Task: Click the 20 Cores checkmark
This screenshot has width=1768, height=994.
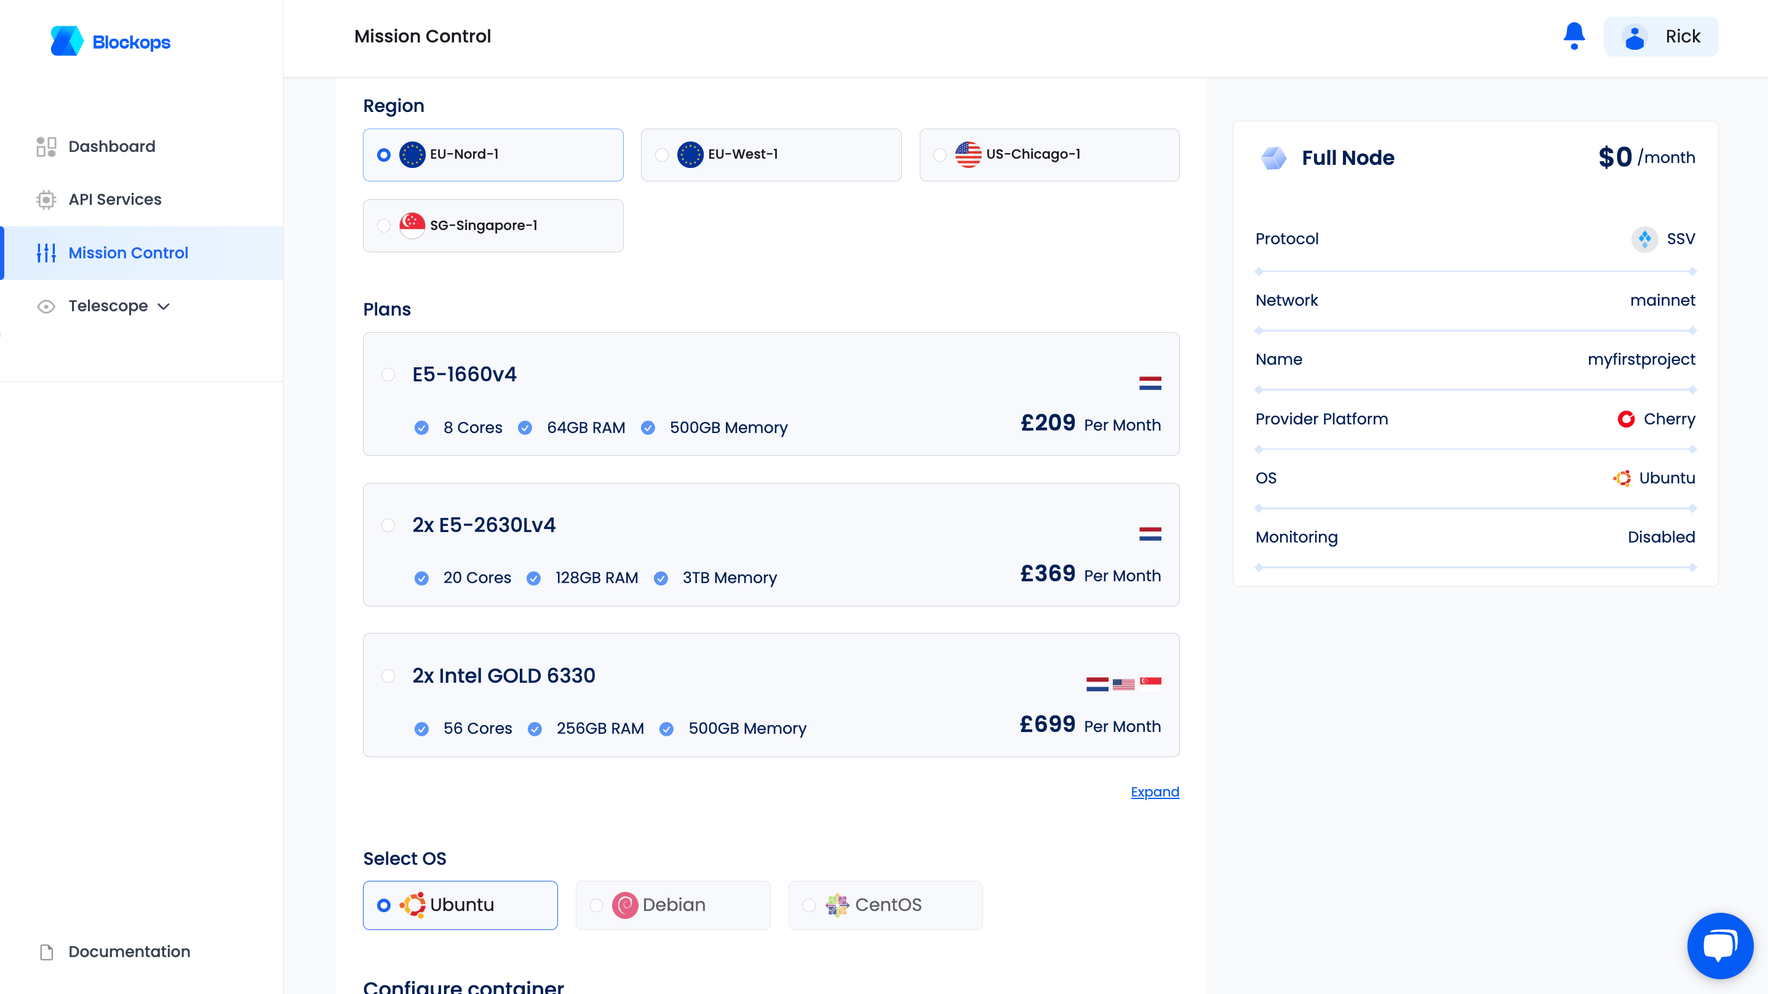Action: (x=421, y=578)
